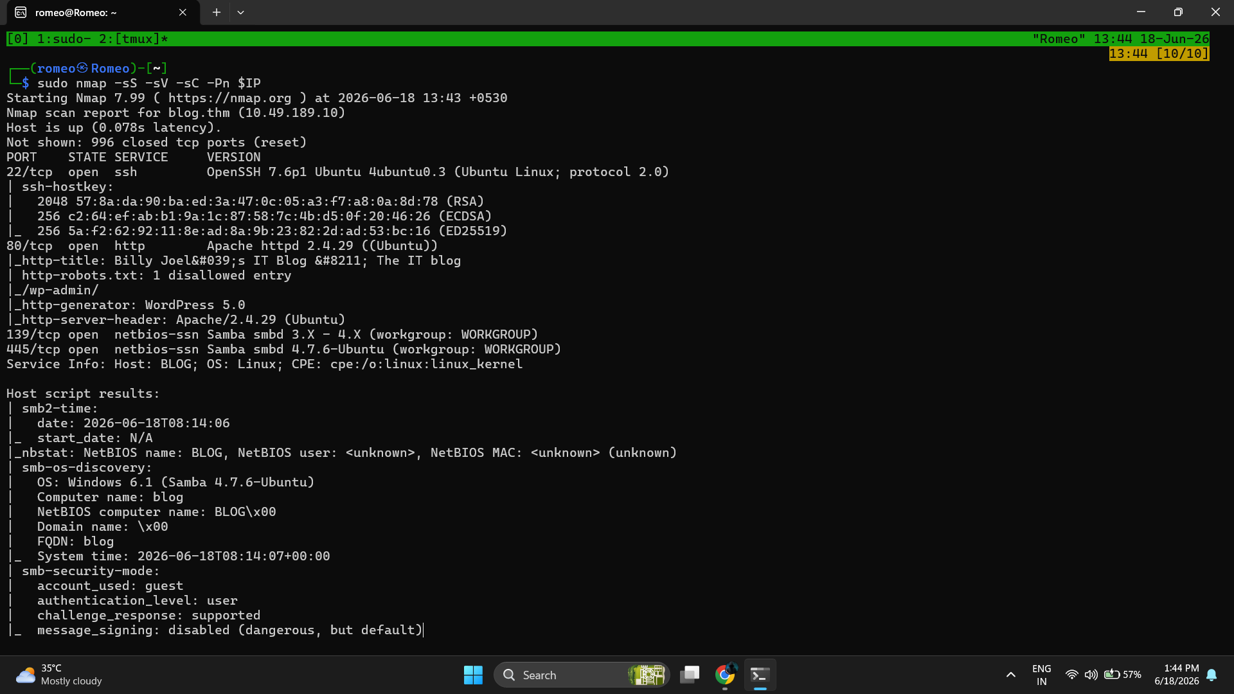Click the tmux session indicator [0]
The height and width of the screenshot is (694, 1234).
[17, 39]
